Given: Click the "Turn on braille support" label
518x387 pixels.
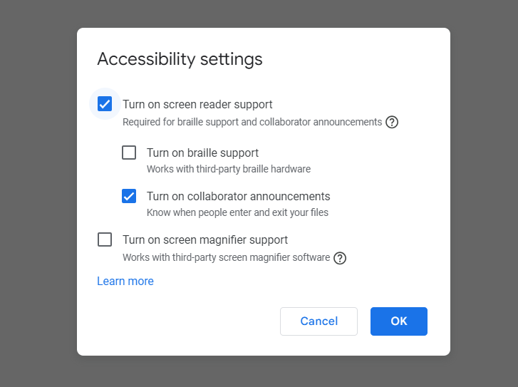Looking at the screenshot, I should click(202, 153).
